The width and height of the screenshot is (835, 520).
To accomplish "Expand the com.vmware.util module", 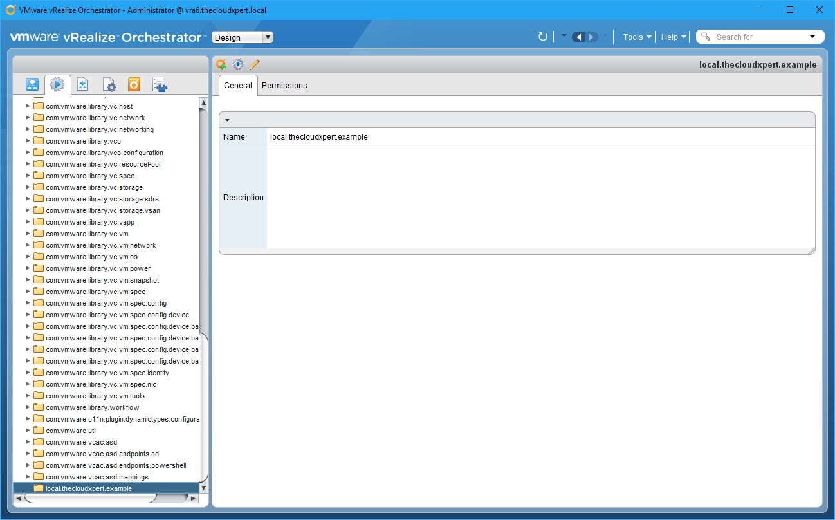I will pyautogui.click(x=28, y=431).
